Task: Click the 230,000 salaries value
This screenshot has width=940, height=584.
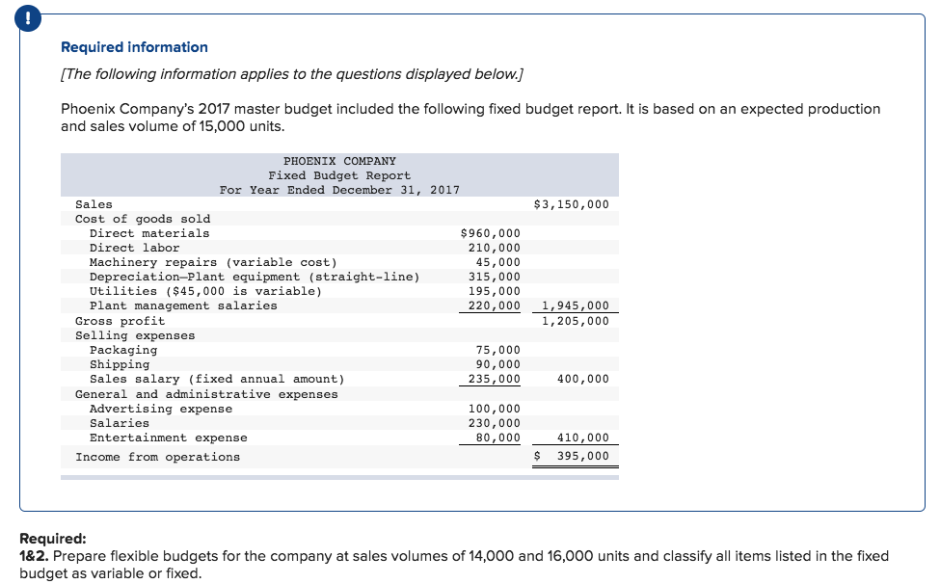Action: point(495,423)
